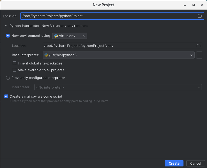Click the project Location path text field
Image resolution: width=207 pixels, height=168 pixels.
click(x=109, y=16)
